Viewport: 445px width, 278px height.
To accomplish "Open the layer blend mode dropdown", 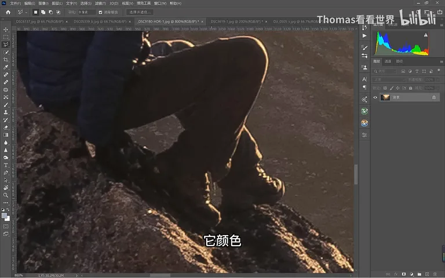I will click(389, 80).
